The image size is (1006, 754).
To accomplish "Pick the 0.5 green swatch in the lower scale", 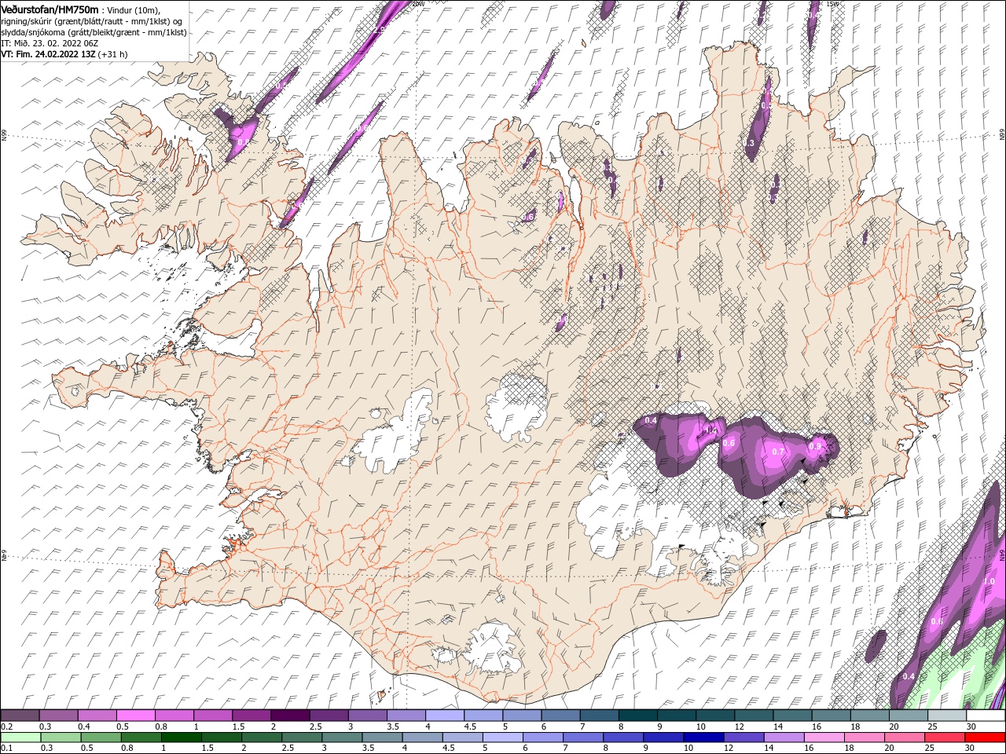I will click(101, 737).
